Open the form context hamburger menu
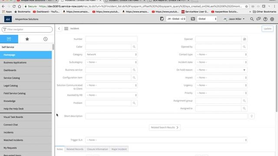The height and width of the screenshot is (156, 278). (66, 29)
